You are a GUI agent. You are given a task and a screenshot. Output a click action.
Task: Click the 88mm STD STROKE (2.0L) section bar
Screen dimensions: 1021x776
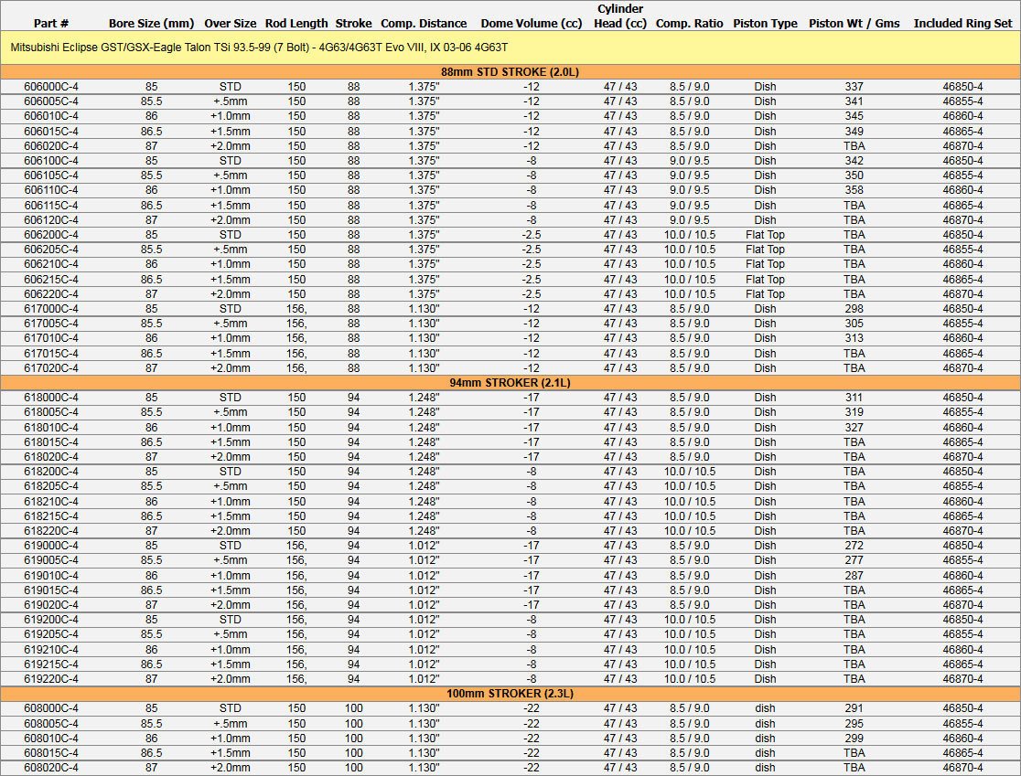[x=510, y=71]
